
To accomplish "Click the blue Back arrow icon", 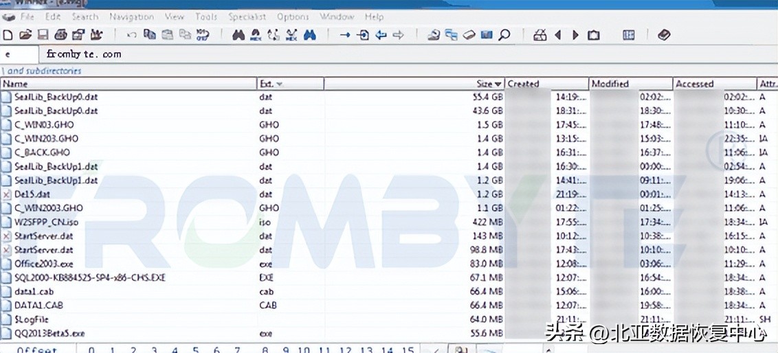I will (381, 35).
